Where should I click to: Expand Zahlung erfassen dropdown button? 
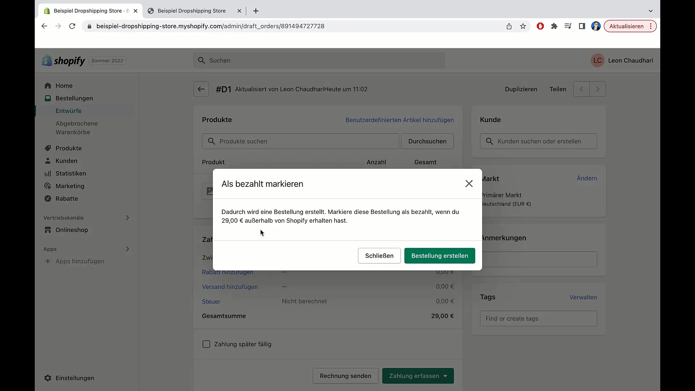point(445,376)
